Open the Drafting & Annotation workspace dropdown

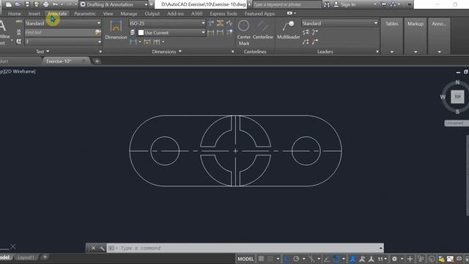pyautogui.click(x=114, y=4)
